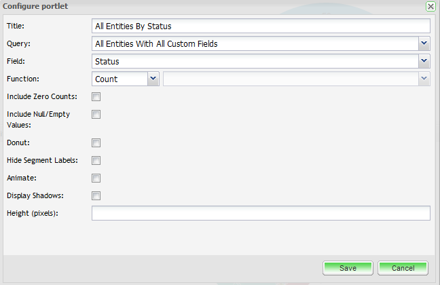Screen dimensions: 440x285
Task: Click the Cancel button
Action: [403, 268]
